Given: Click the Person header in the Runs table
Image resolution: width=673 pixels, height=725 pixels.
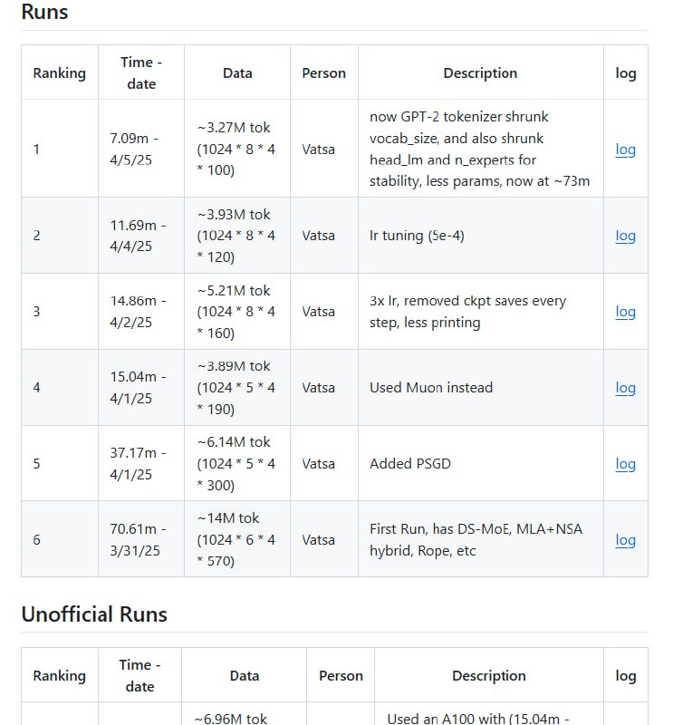Looking at the screenshot, I should pyautogui.click(x=324, y=73).
